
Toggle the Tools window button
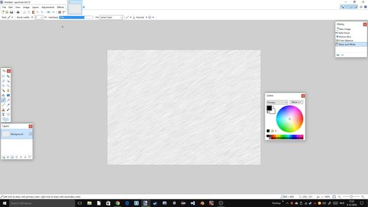tap(342, 7)
